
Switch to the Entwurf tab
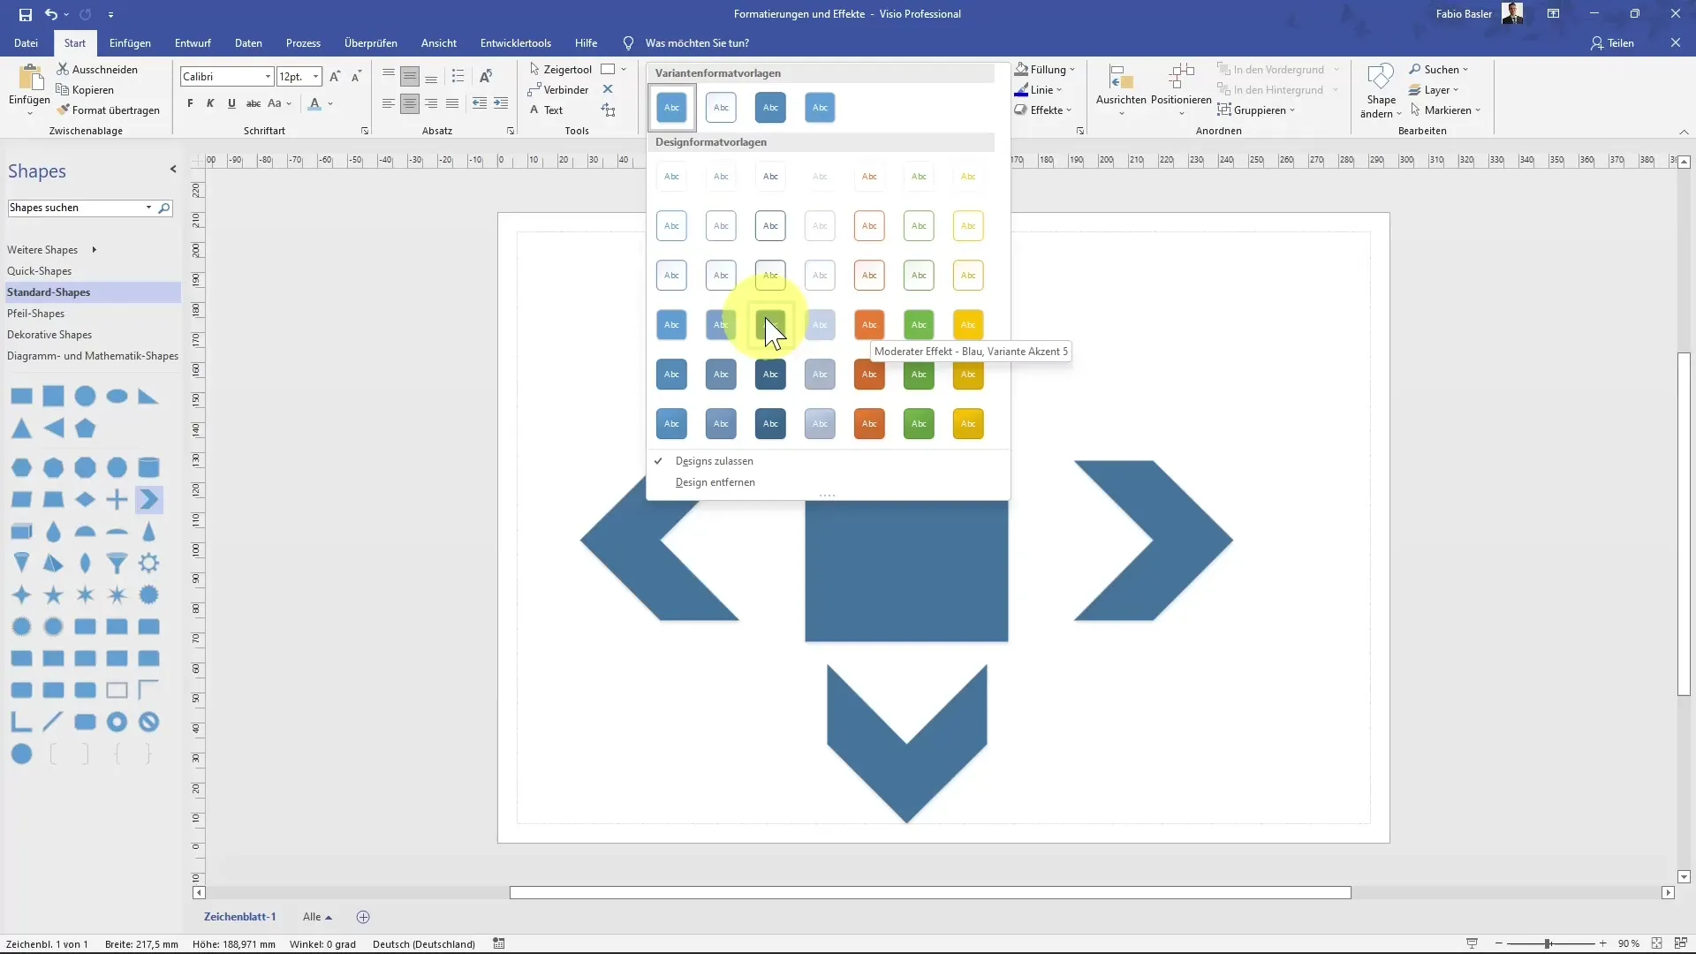tap(193, 42)
